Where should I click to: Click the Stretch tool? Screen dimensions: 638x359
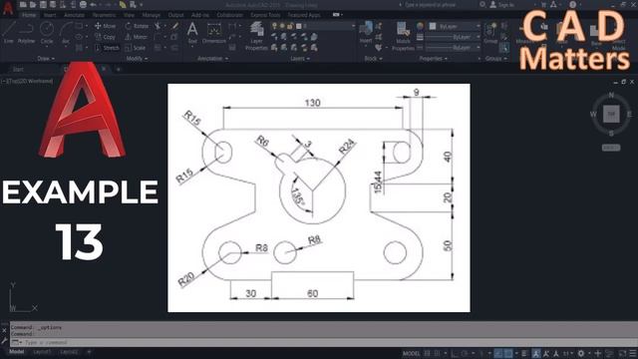(107, 48)
